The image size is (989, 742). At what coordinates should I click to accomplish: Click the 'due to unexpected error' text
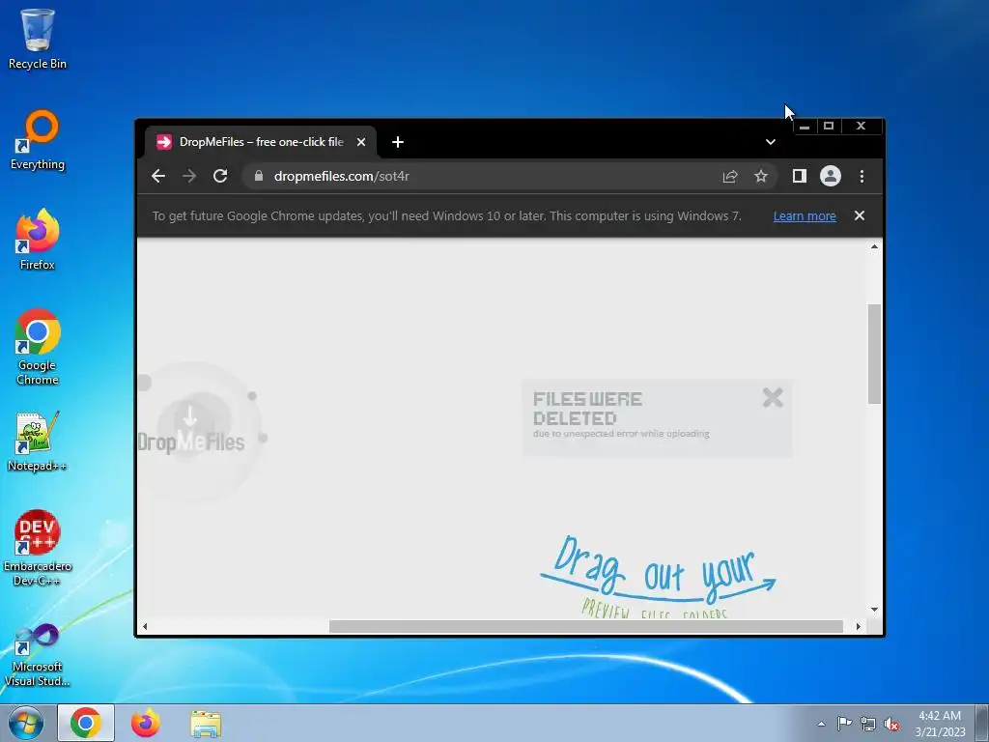pos(621,434)
